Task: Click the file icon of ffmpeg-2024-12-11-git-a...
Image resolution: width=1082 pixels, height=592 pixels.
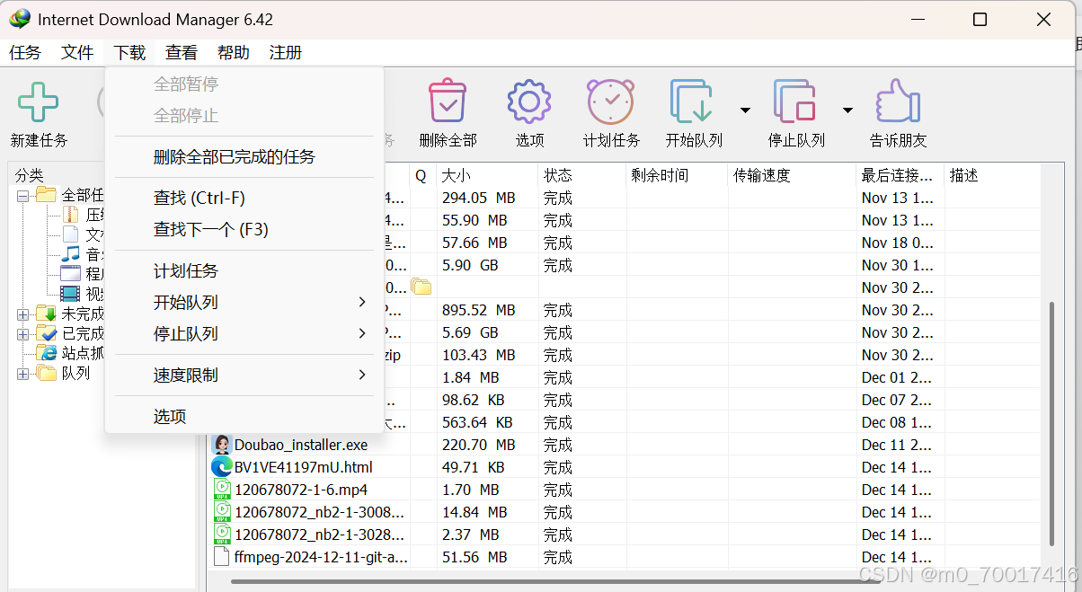Action: click(x=221, y=557)
